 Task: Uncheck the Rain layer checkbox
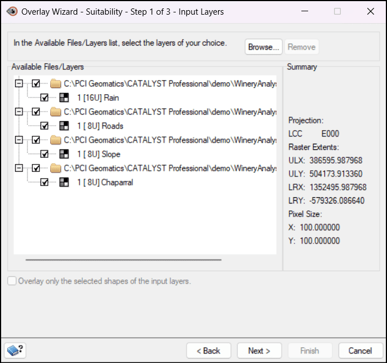pyautogui.click(x=45, y=98)
